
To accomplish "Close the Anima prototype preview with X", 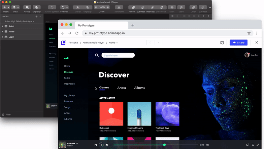I will point(257,43).
